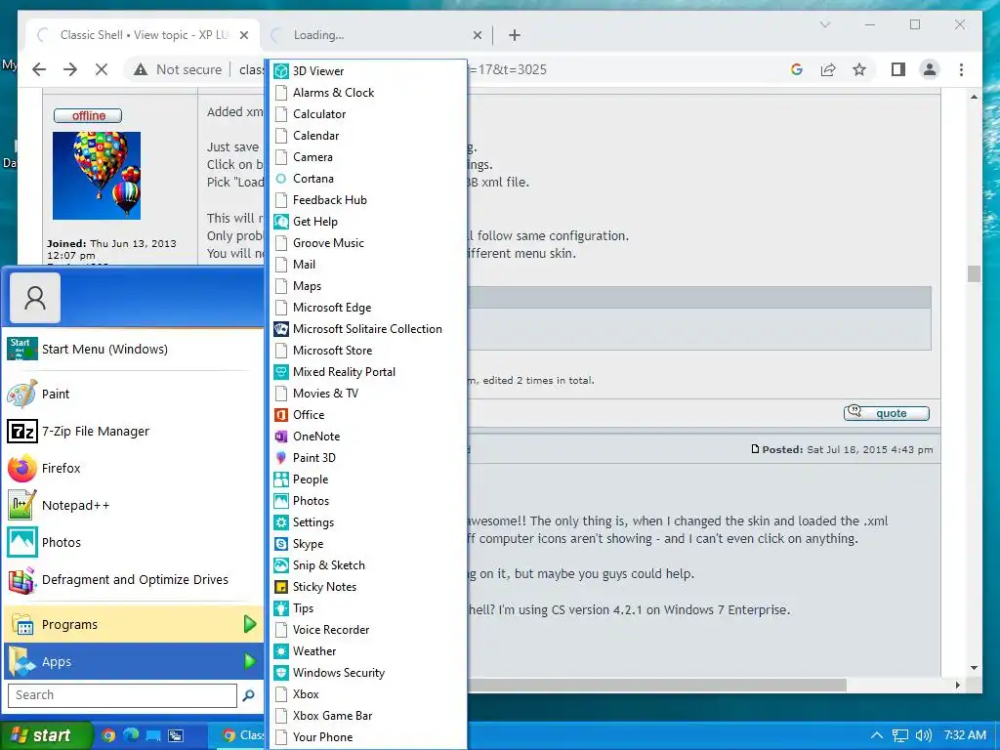Click the start menu Search box
1000x750 pixels.
(122, 695)
